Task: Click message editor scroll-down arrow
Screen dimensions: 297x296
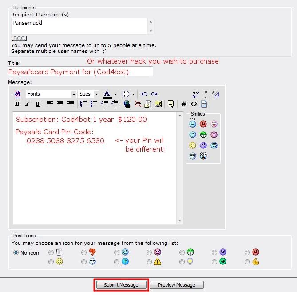Action: [x=180, y=221]
